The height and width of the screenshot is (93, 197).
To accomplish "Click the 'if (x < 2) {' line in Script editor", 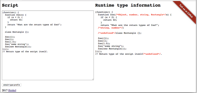I will point(15,17).
